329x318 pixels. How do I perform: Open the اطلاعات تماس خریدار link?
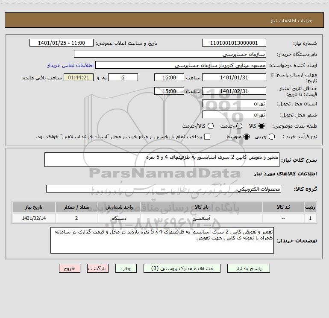[70, 65]
